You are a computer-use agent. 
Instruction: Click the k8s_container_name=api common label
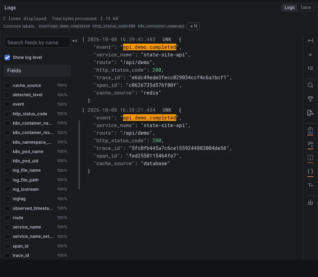click(x=161, y=26)
